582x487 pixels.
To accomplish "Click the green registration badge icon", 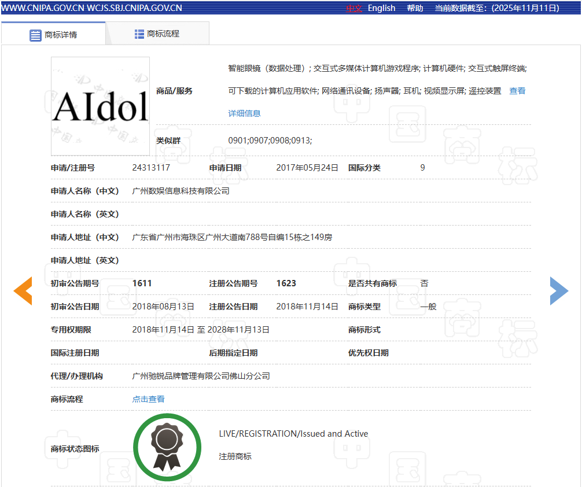I will 167,447.
